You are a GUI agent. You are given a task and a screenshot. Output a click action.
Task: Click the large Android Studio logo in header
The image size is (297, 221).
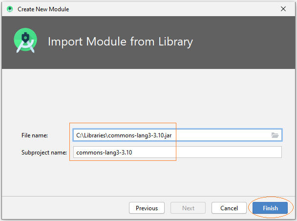(25, 41)
